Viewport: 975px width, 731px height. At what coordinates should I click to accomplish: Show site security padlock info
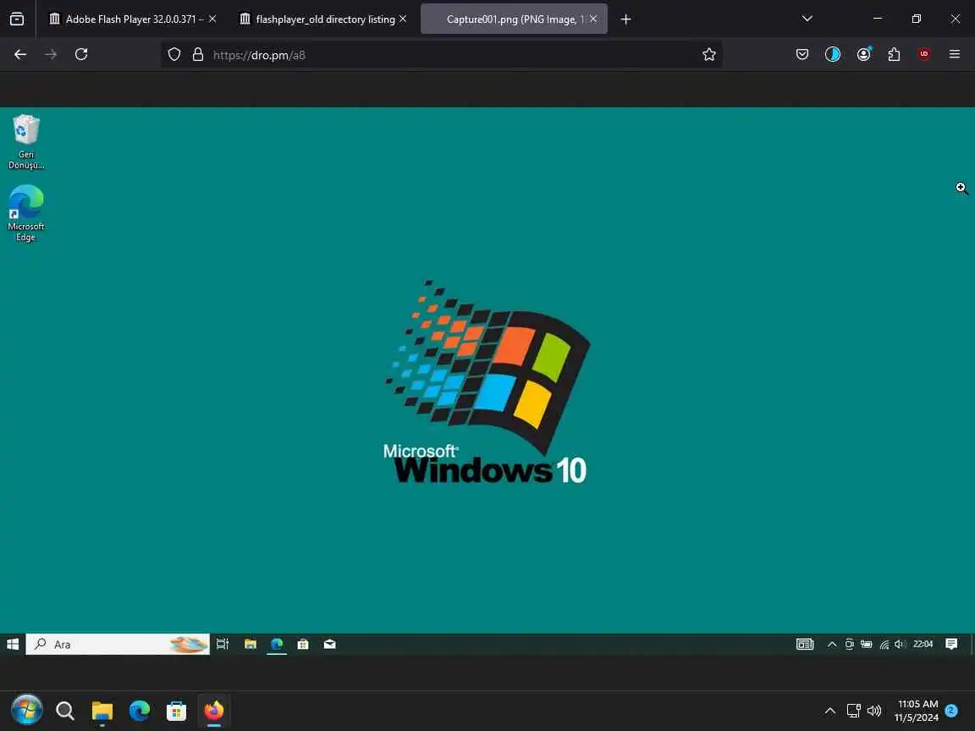198,55
